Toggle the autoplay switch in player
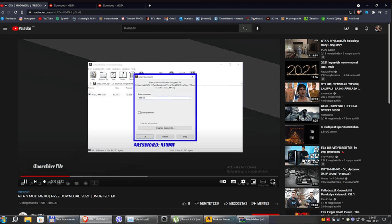This screenshot has width=392, height=224. tap(223, 182)
